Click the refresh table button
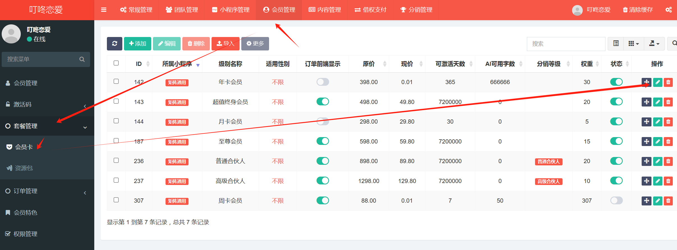 [114, 43]
